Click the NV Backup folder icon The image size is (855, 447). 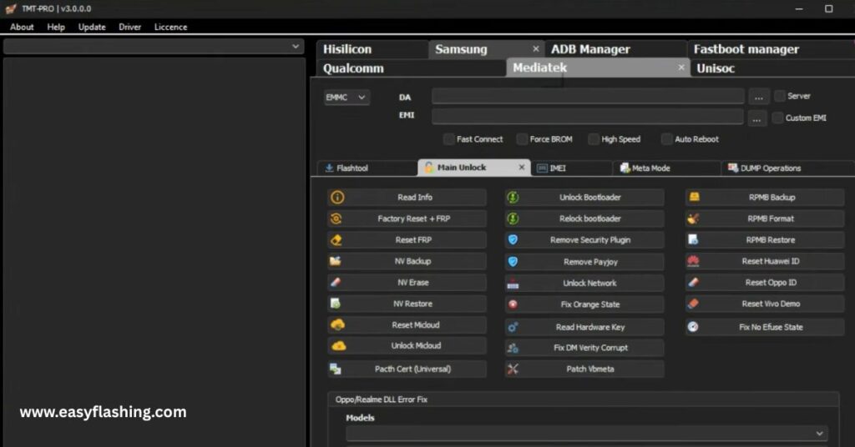click(336, 261)
